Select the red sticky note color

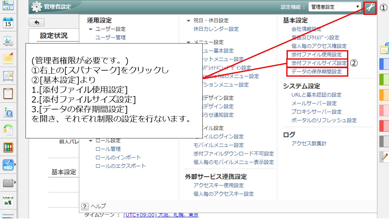pos(384,126)
